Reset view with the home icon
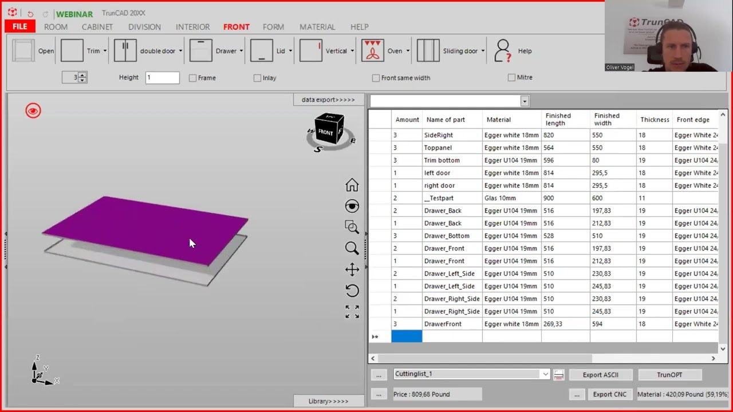 pos(352,185)
